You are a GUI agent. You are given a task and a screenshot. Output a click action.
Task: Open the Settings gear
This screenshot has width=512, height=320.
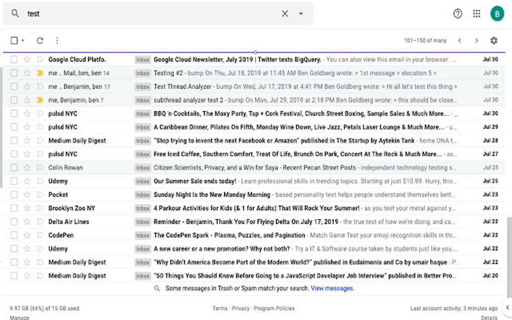point(493,40)
